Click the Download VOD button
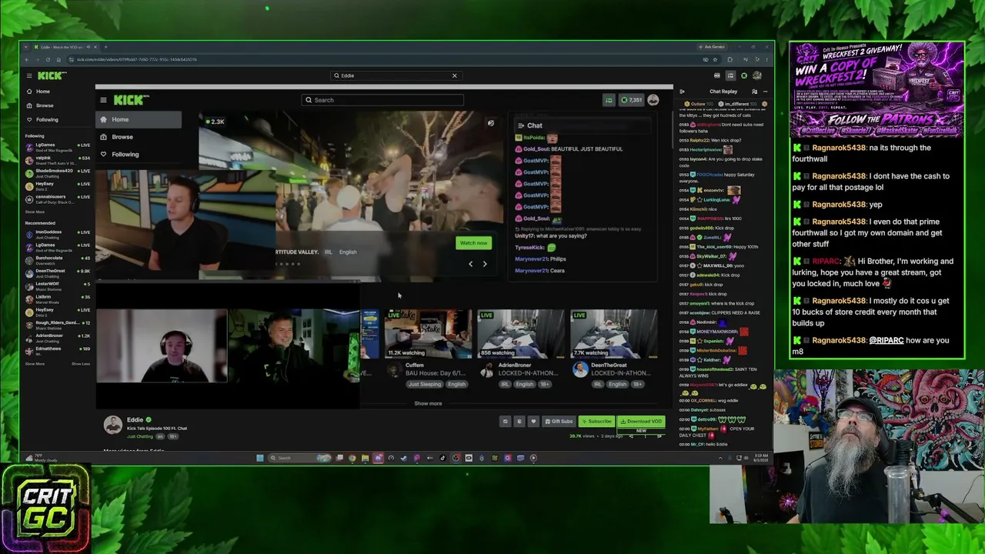Image resolution: width=985 pixels, height=554 pixels. pyautogui.click(x=641, y=421)
